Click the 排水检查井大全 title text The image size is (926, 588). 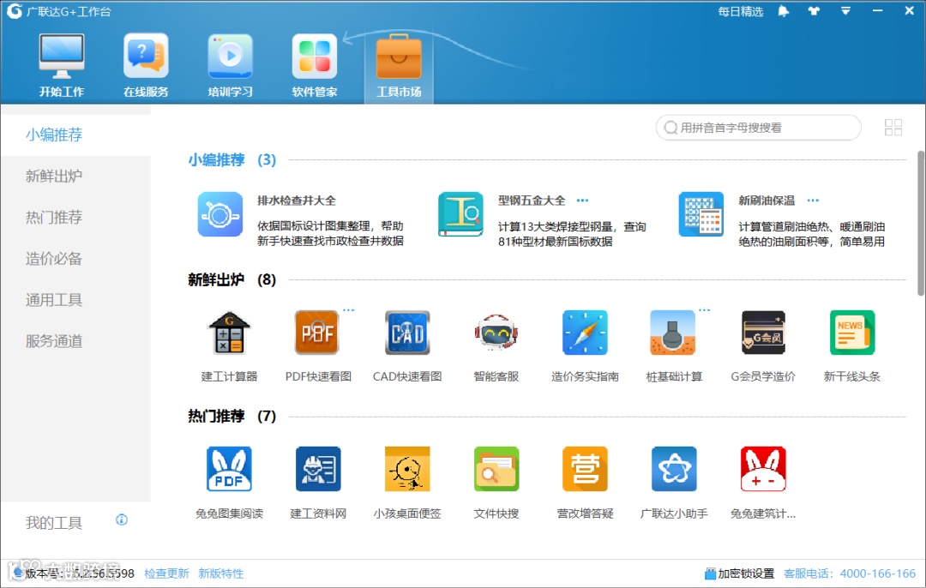pos(297,200)
